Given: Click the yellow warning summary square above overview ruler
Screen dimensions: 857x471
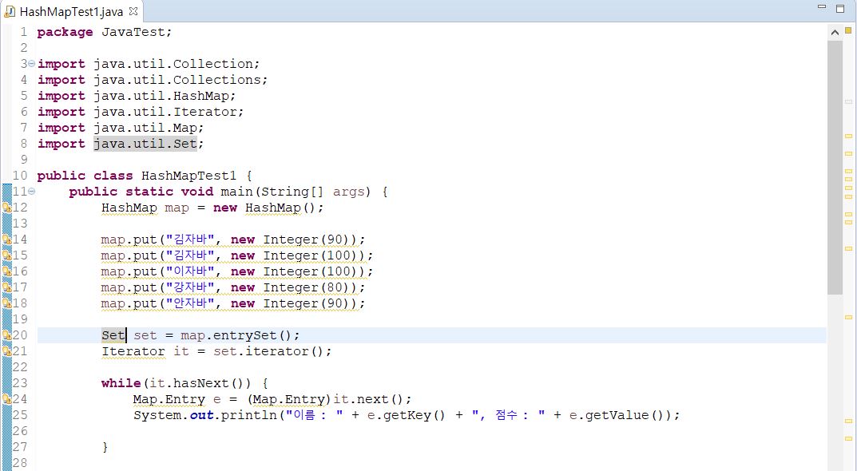Looking at the screenshot, I should [x=848, y=31].
